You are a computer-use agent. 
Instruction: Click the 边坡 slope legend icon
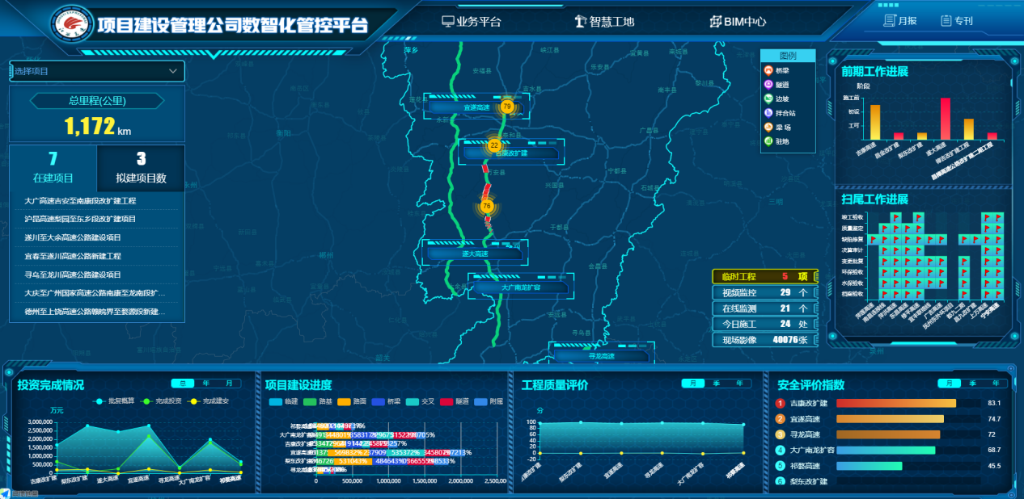pos(768,99)
